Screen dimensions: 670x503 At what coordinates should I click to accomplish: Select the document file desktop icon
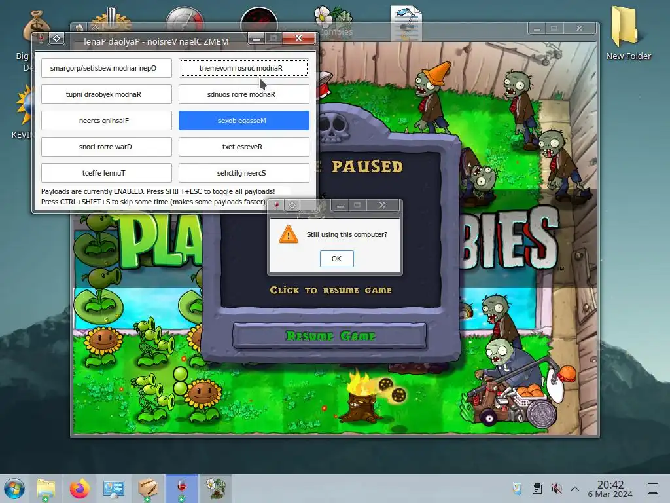[x=406, y=22]
